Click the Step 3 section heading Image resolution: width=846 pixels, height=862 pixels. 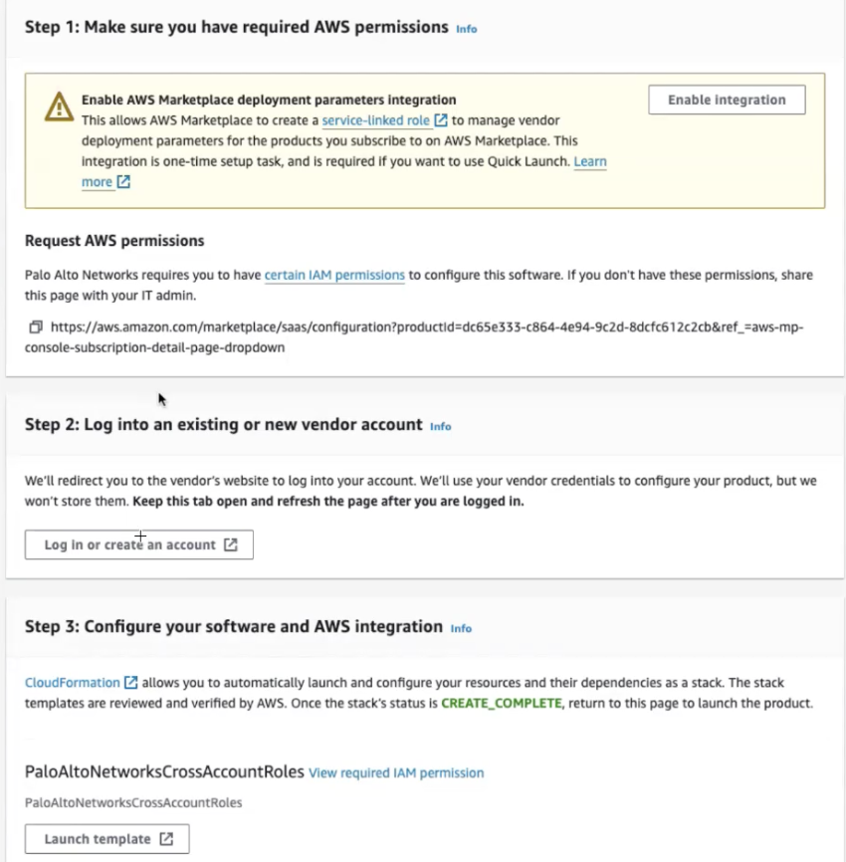(233, 626)
